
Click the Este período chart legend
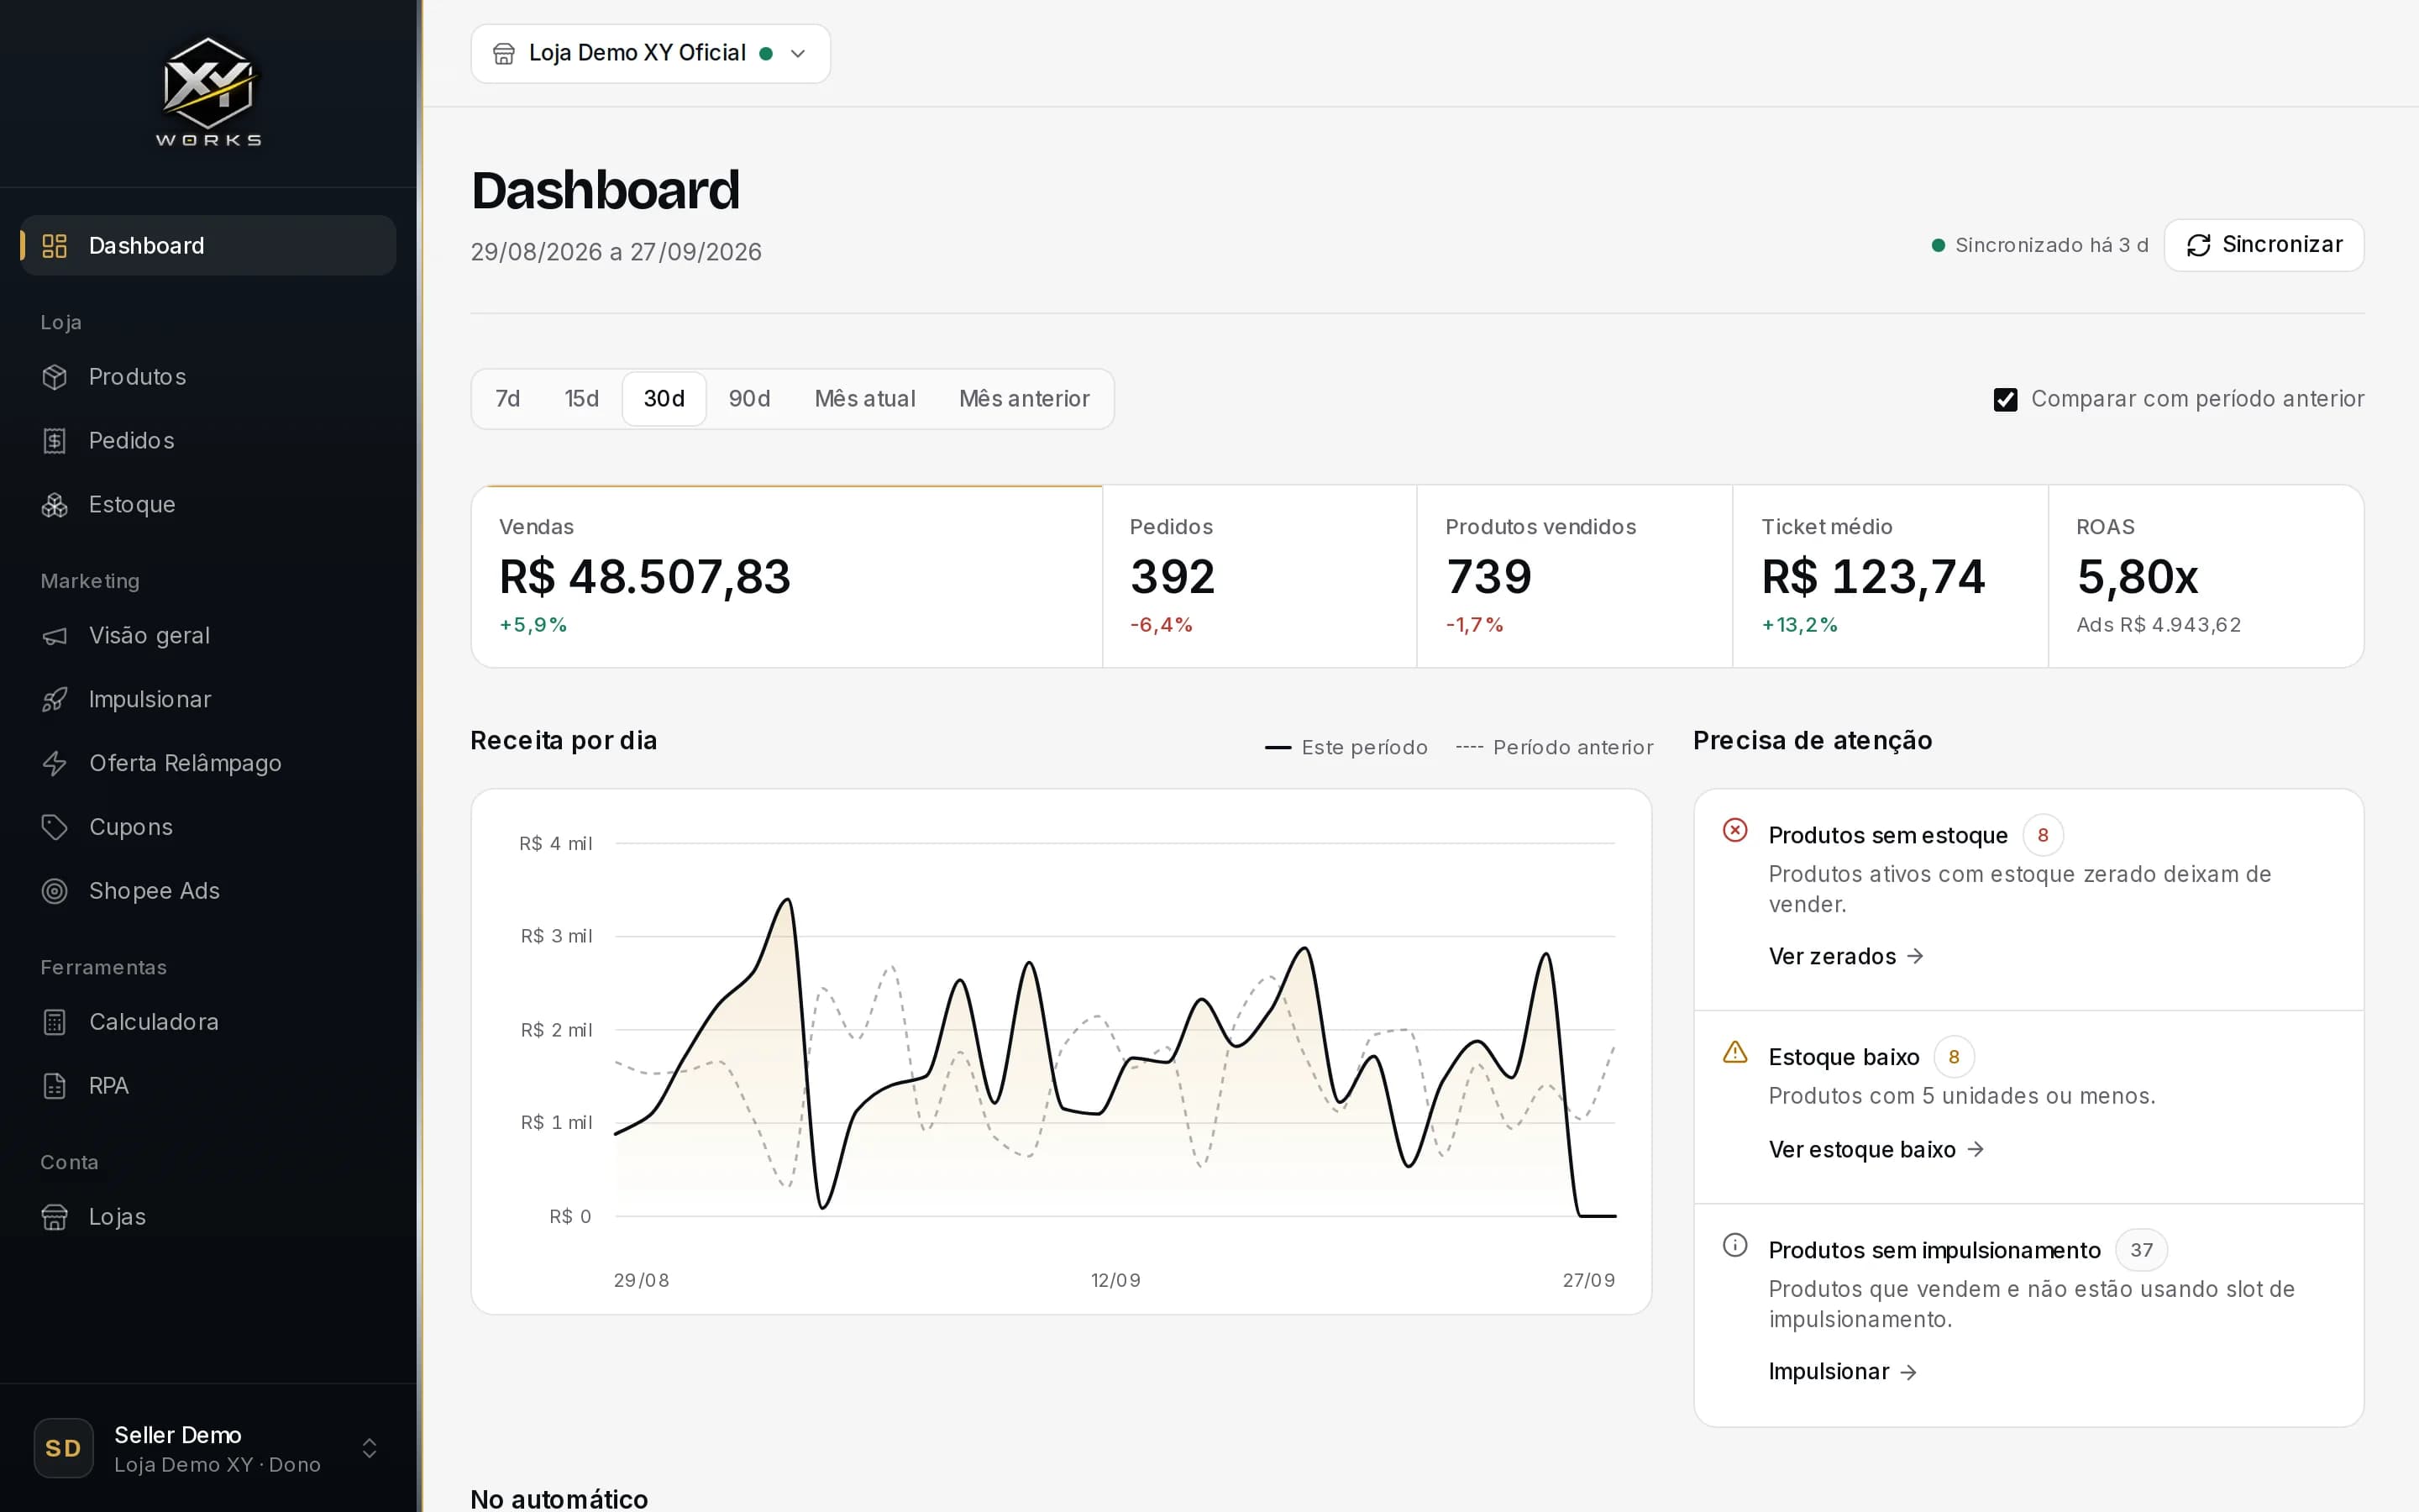(1346, 748)
